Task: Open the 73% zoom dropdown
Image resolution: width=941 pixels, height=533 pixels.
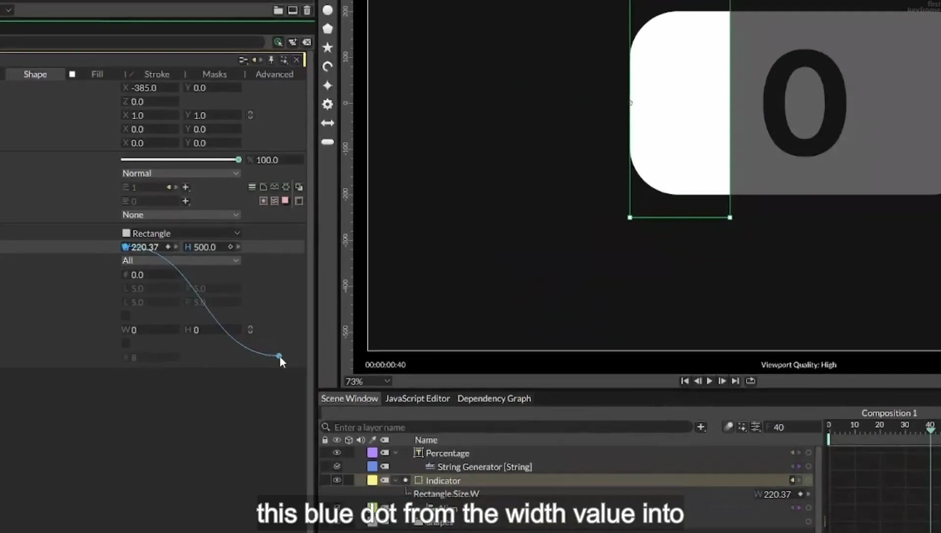Action: pos(368,381)
